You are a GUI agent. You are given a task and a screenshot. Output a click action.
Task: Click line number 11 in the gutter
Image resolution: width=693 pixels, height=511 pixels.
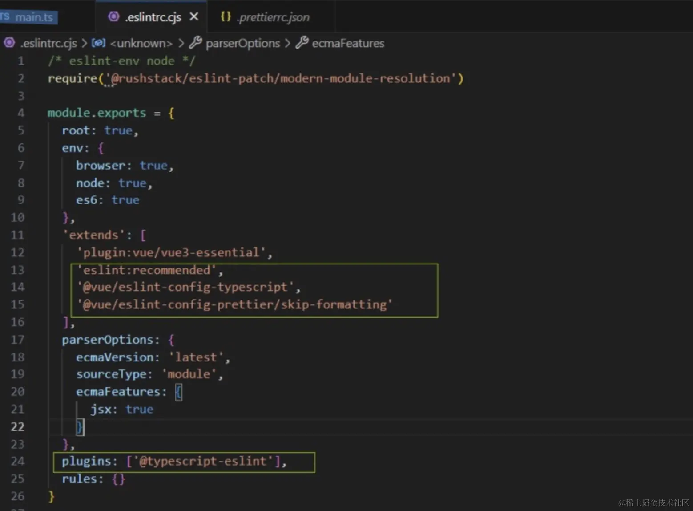(x=17, y=235)
